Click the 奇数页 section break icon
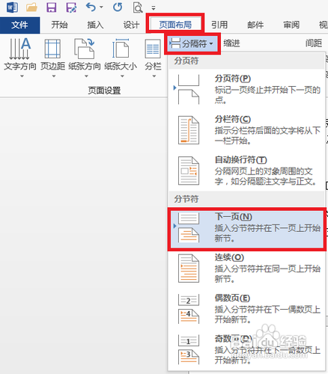 tap(189, 349)
